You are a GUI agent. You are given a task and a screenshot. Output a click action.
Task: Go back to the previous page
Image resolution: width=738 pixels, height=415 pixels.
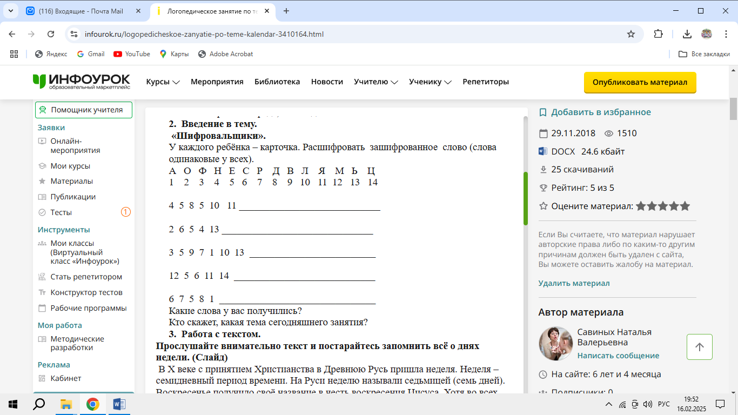pos(12,34)
